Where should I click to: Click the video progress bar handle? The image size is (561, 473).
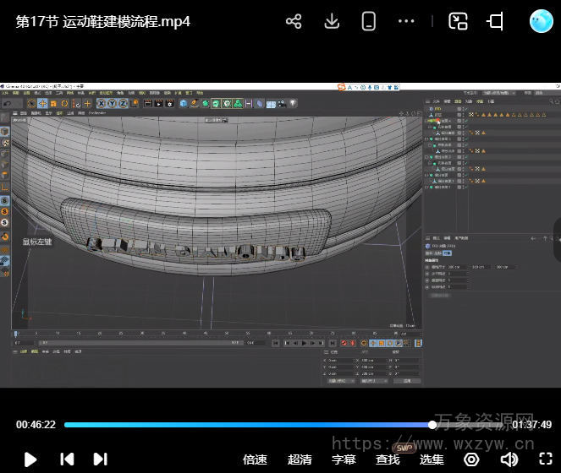tap(432, 425)
